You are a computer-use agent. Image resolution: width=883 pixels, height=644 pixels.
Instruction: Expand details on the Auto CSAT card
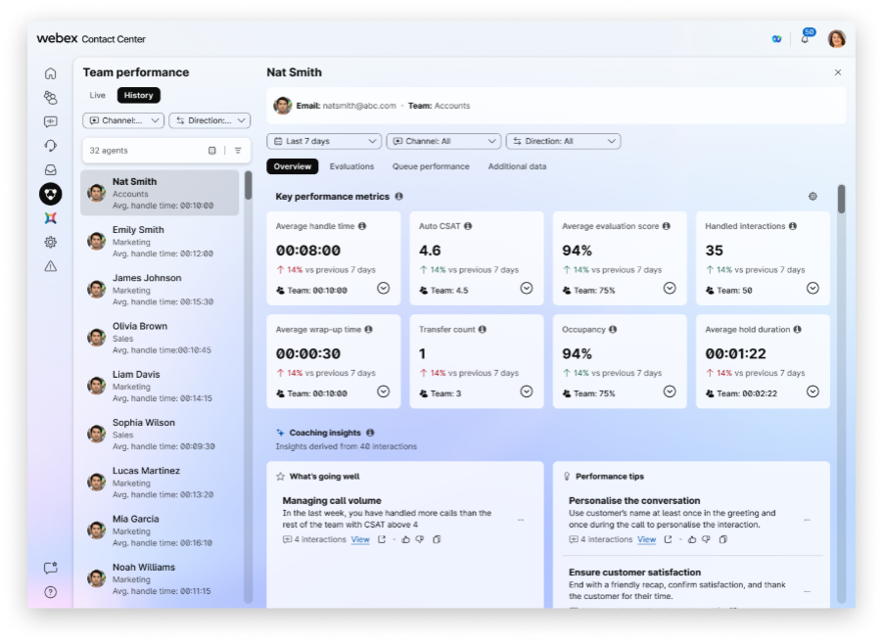[x=527, y=288]
